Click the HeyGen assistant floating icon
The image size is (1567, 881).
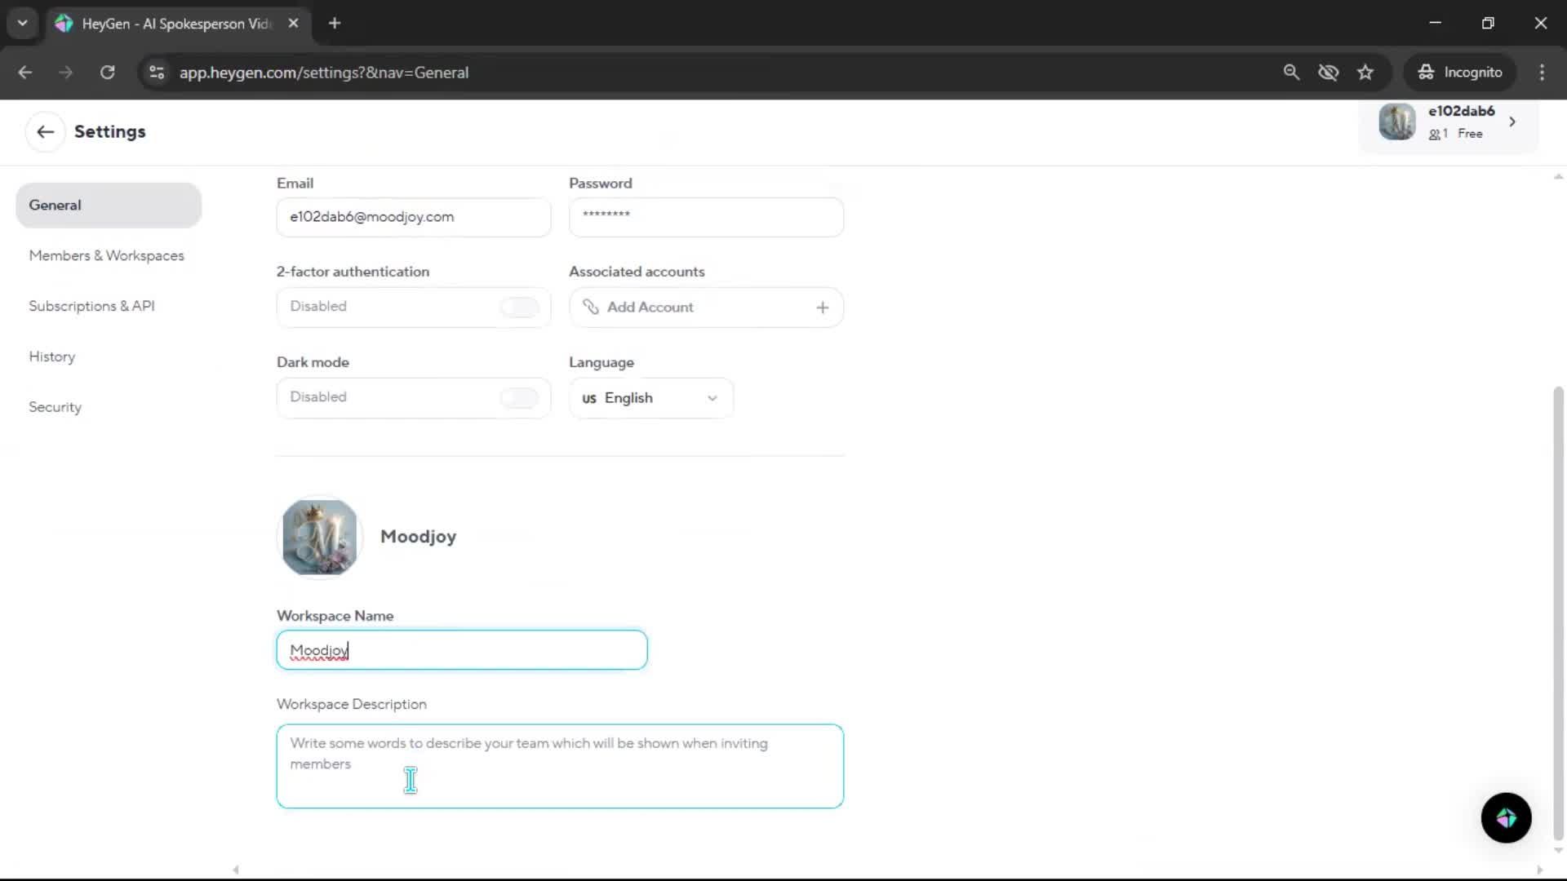pyautogui.click(x=1506, y=817)
